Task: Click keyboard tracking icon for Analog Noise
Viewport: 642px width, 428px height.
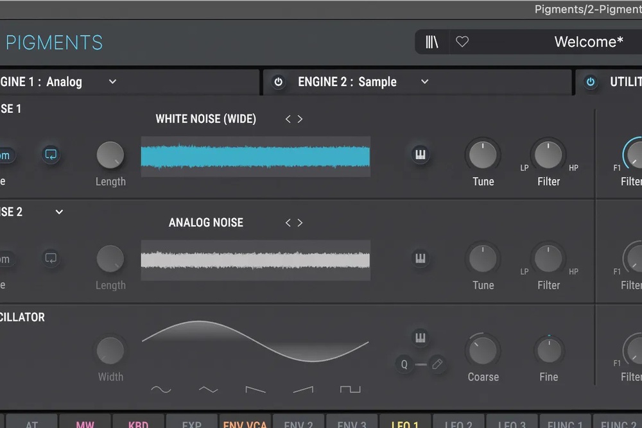Action: [x=421, y=259]
